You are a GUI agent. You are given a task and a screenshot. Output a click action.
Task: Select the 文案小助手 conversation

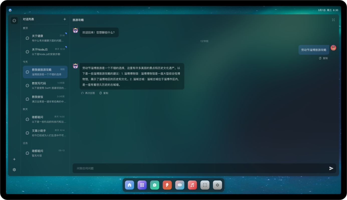(45, 133)
